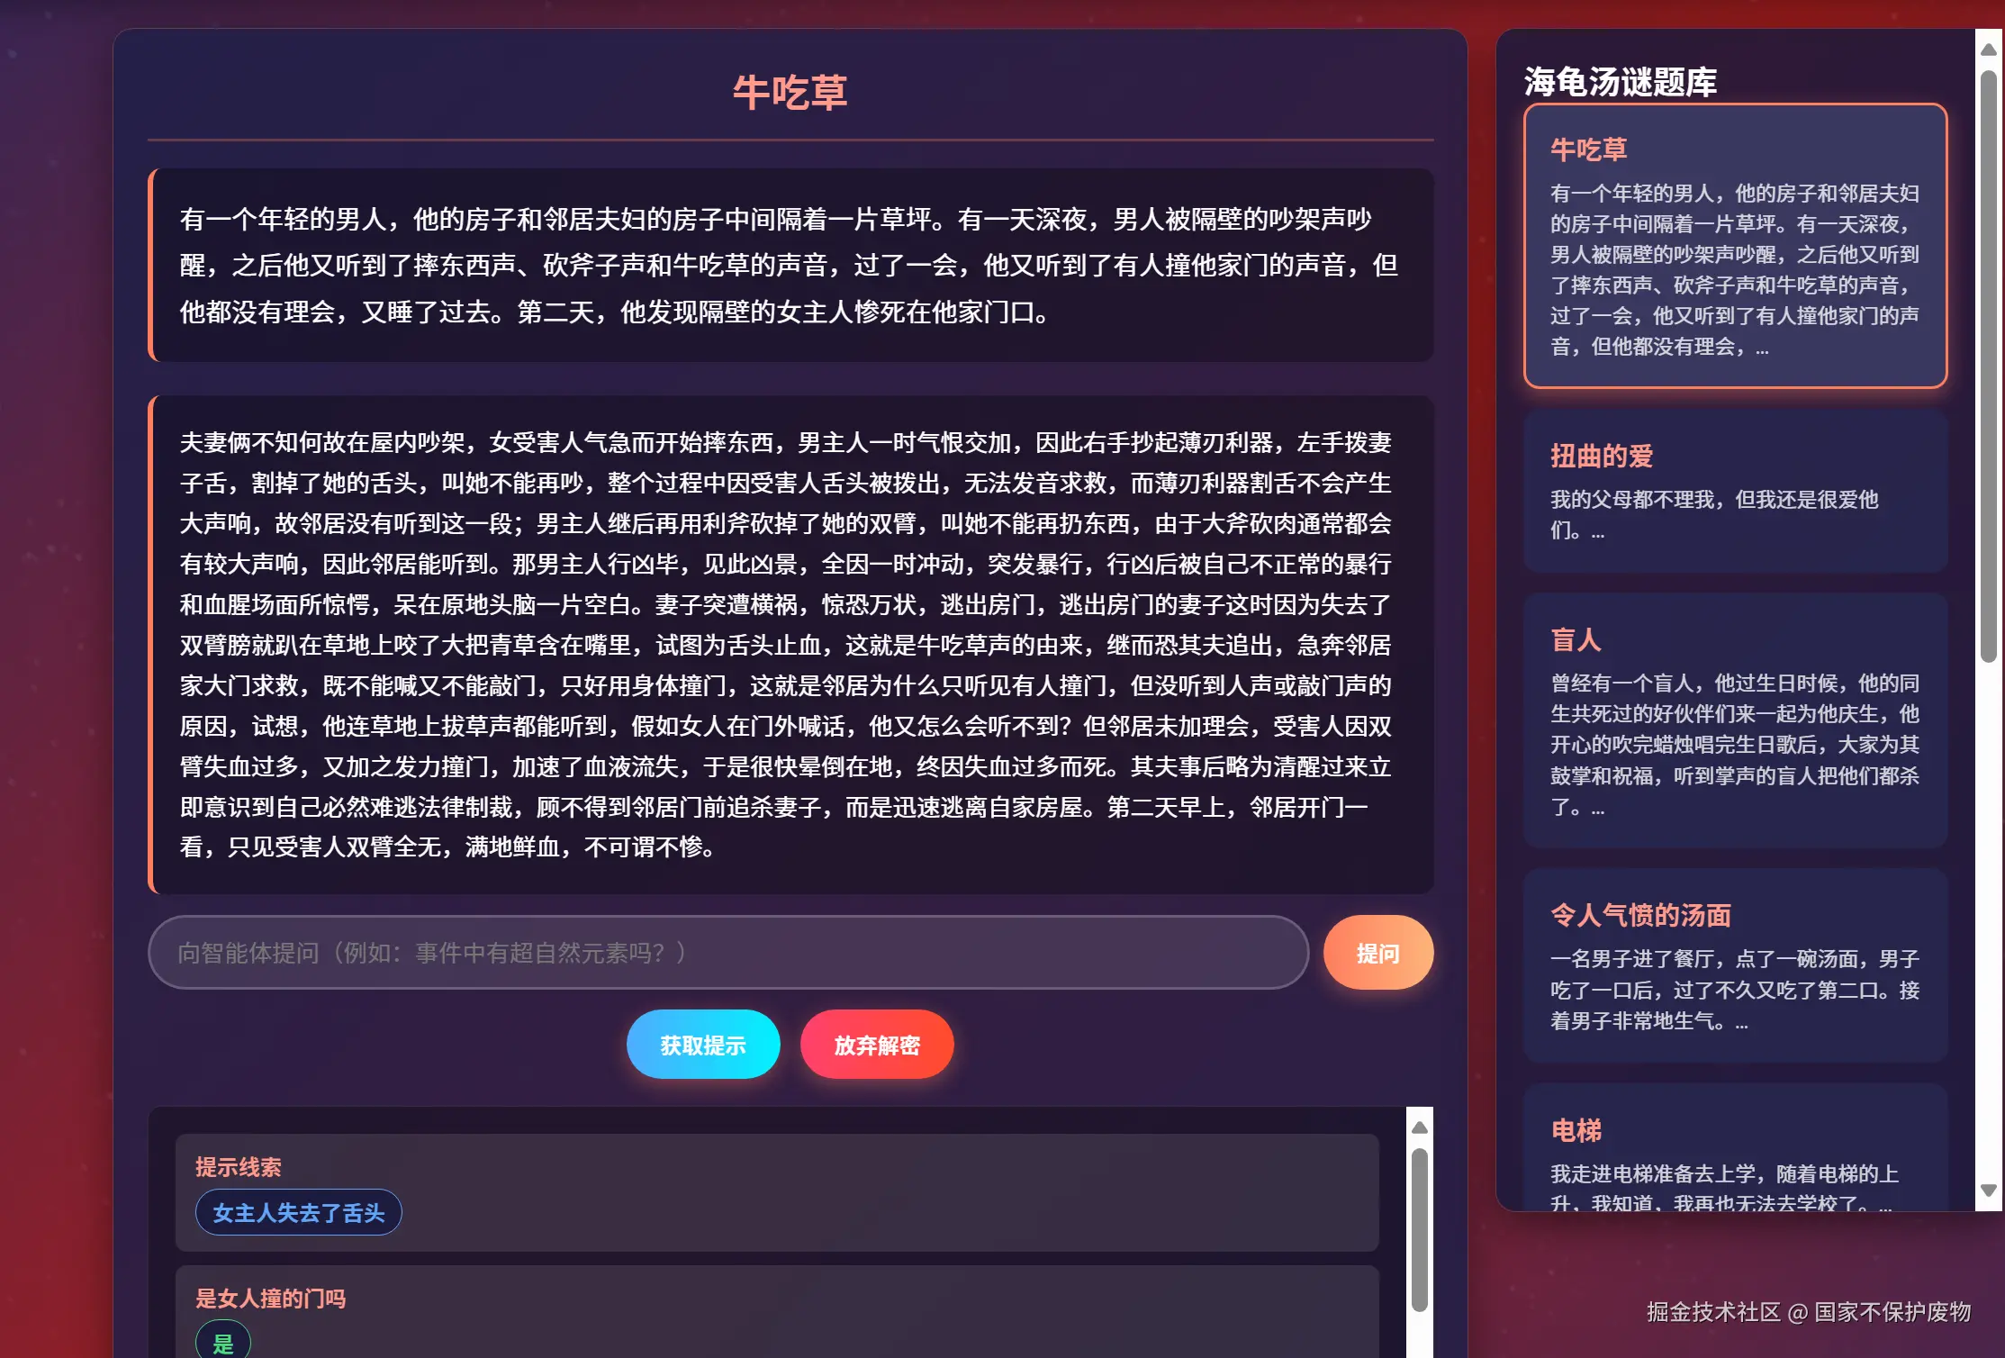Choose the 令人气愤的汤面 puzzle card
The height and width of the screenshot is (1358, 2005).
(x=1734, y=965)
